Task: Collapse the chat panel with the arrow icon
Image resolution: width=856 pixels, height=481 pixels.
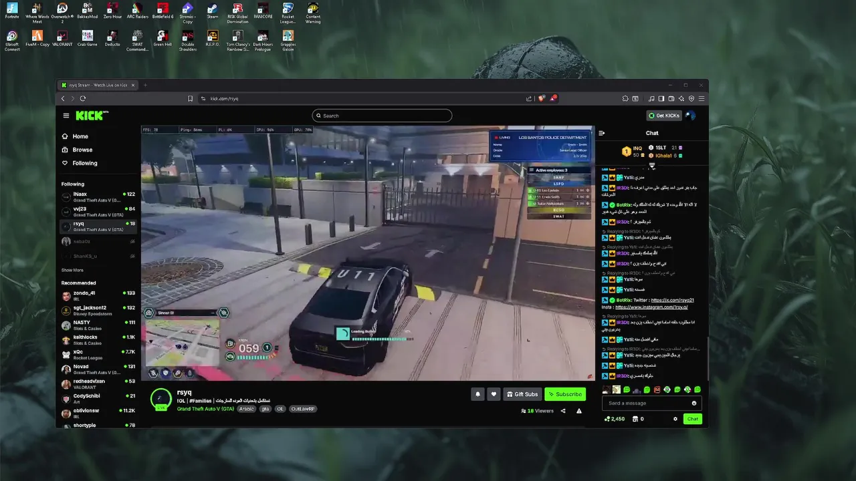Action: (602, 133)
